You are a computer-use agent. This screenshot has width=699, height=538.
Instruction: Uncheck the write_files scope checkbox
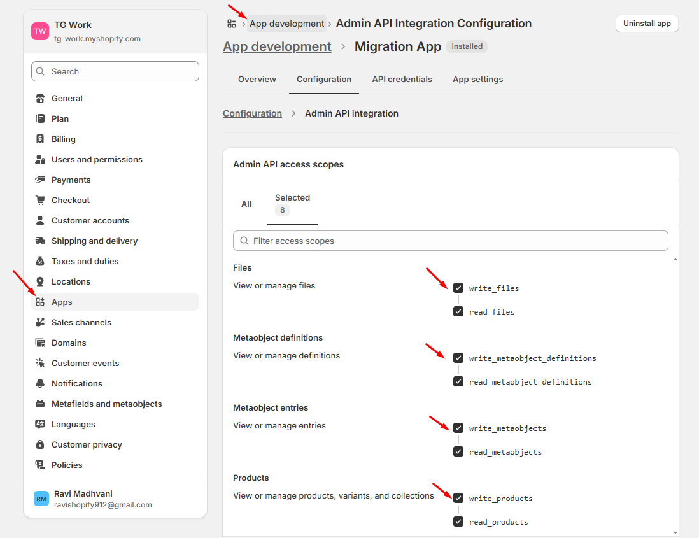coord(458,288)
